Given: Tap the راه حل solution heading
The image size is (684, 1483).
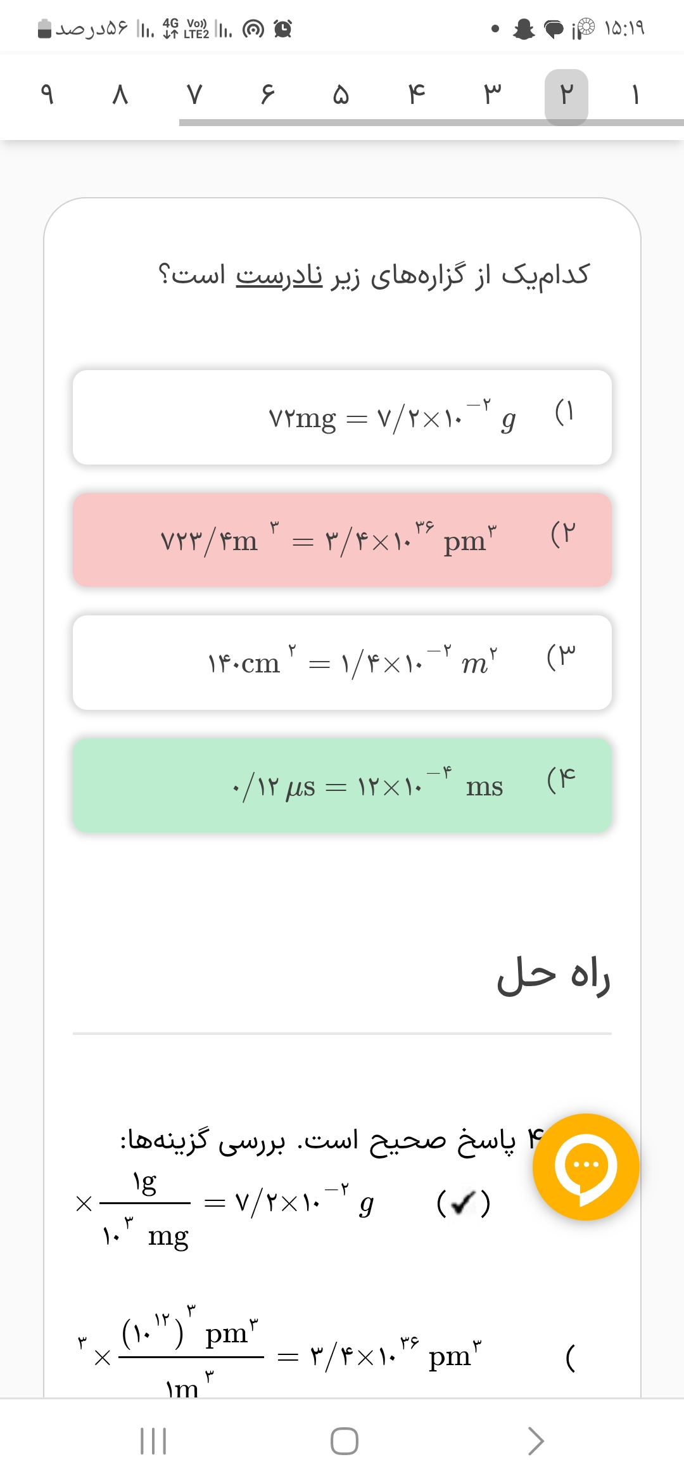Looking at the screenshot, I should 553,976.
